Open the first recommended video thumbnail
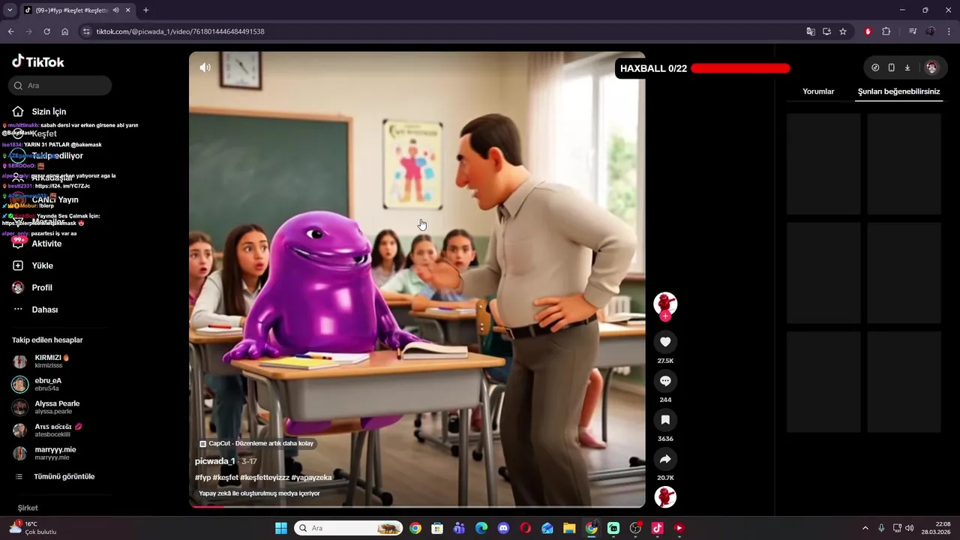This screenshot has width=960, height=540. [823, 164]
